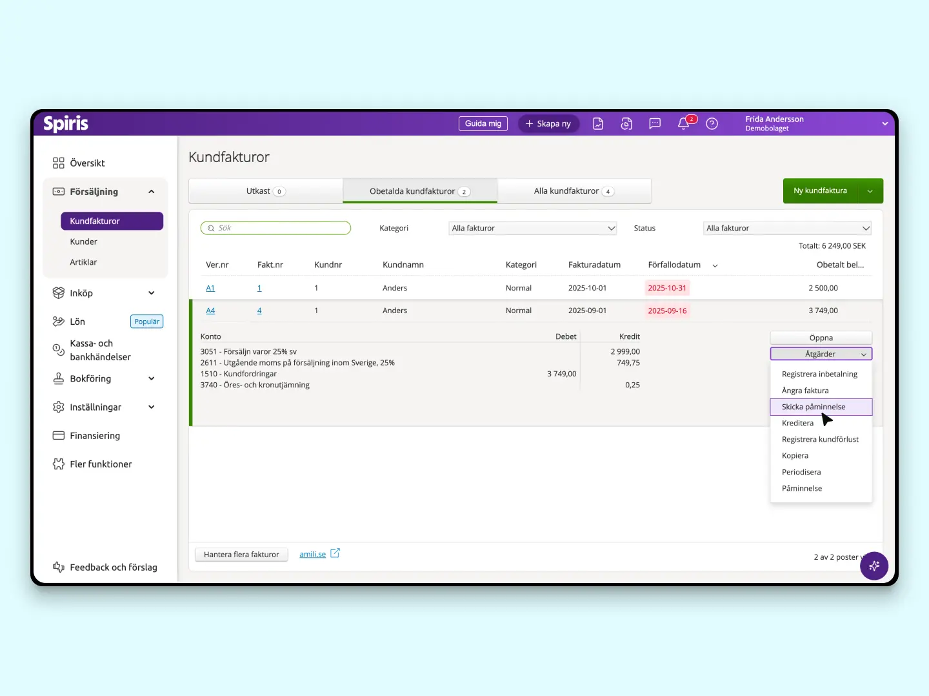Expand the Ny kundfaktura dropdown arrow

(870, 191)
